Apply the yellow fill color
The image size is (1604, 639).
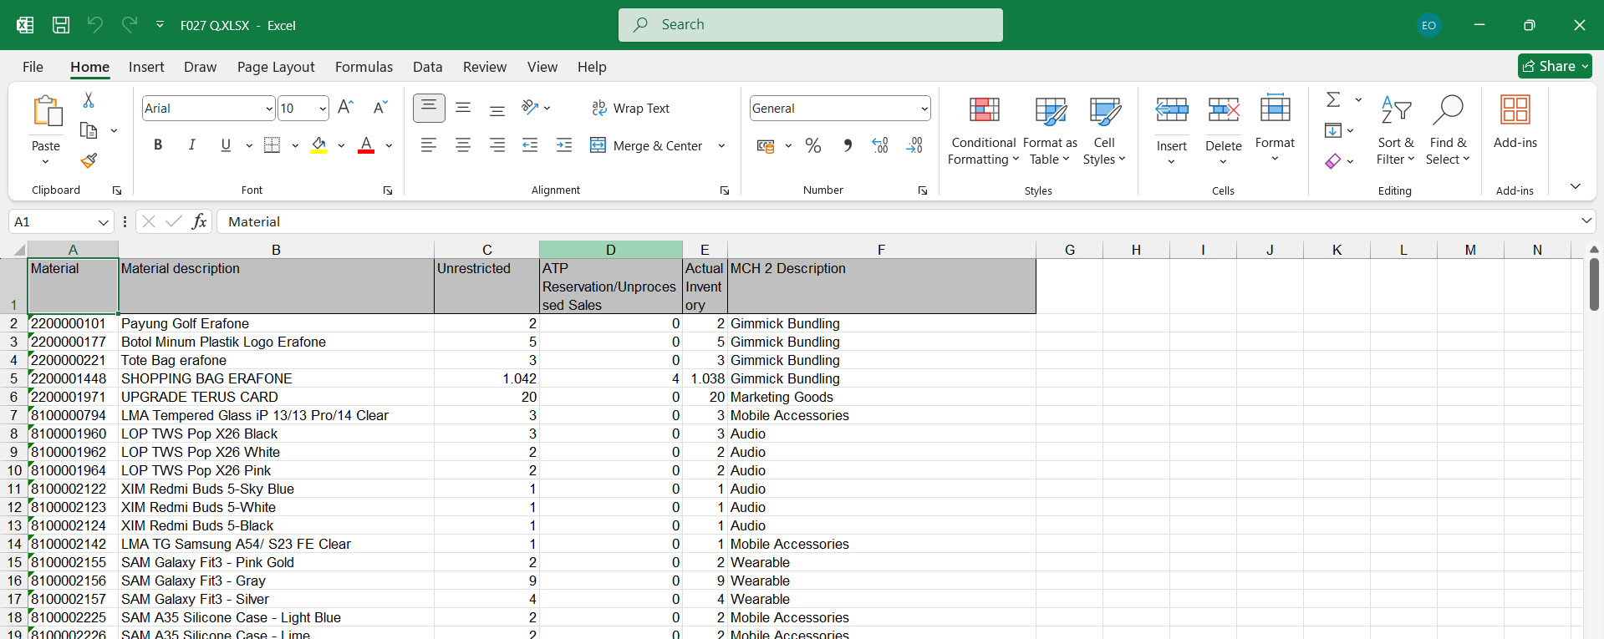pyautogui.click(x=318, y=145)
